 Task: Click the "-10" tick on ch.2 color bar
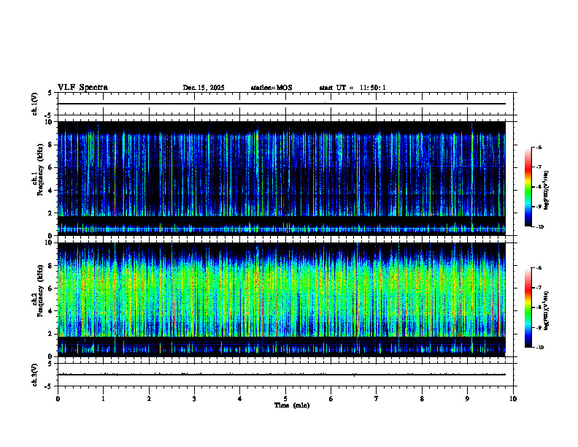coord(539,348)
